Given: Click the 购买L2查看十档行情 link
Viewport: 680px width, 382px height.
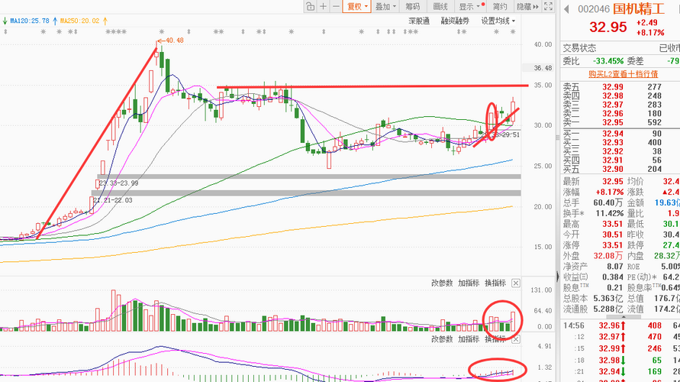Looking at the screenshot, I should coord(624,74).
